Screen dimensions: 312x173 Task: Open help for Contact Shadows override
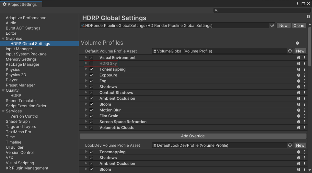(299, 93)
